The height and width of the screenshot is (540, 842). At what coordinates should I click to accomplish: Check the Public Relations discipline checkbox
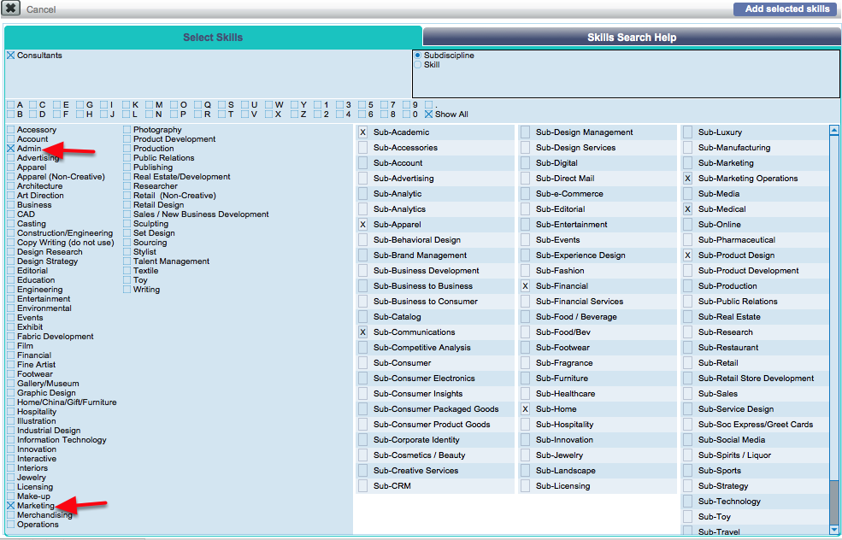point(127,158)
